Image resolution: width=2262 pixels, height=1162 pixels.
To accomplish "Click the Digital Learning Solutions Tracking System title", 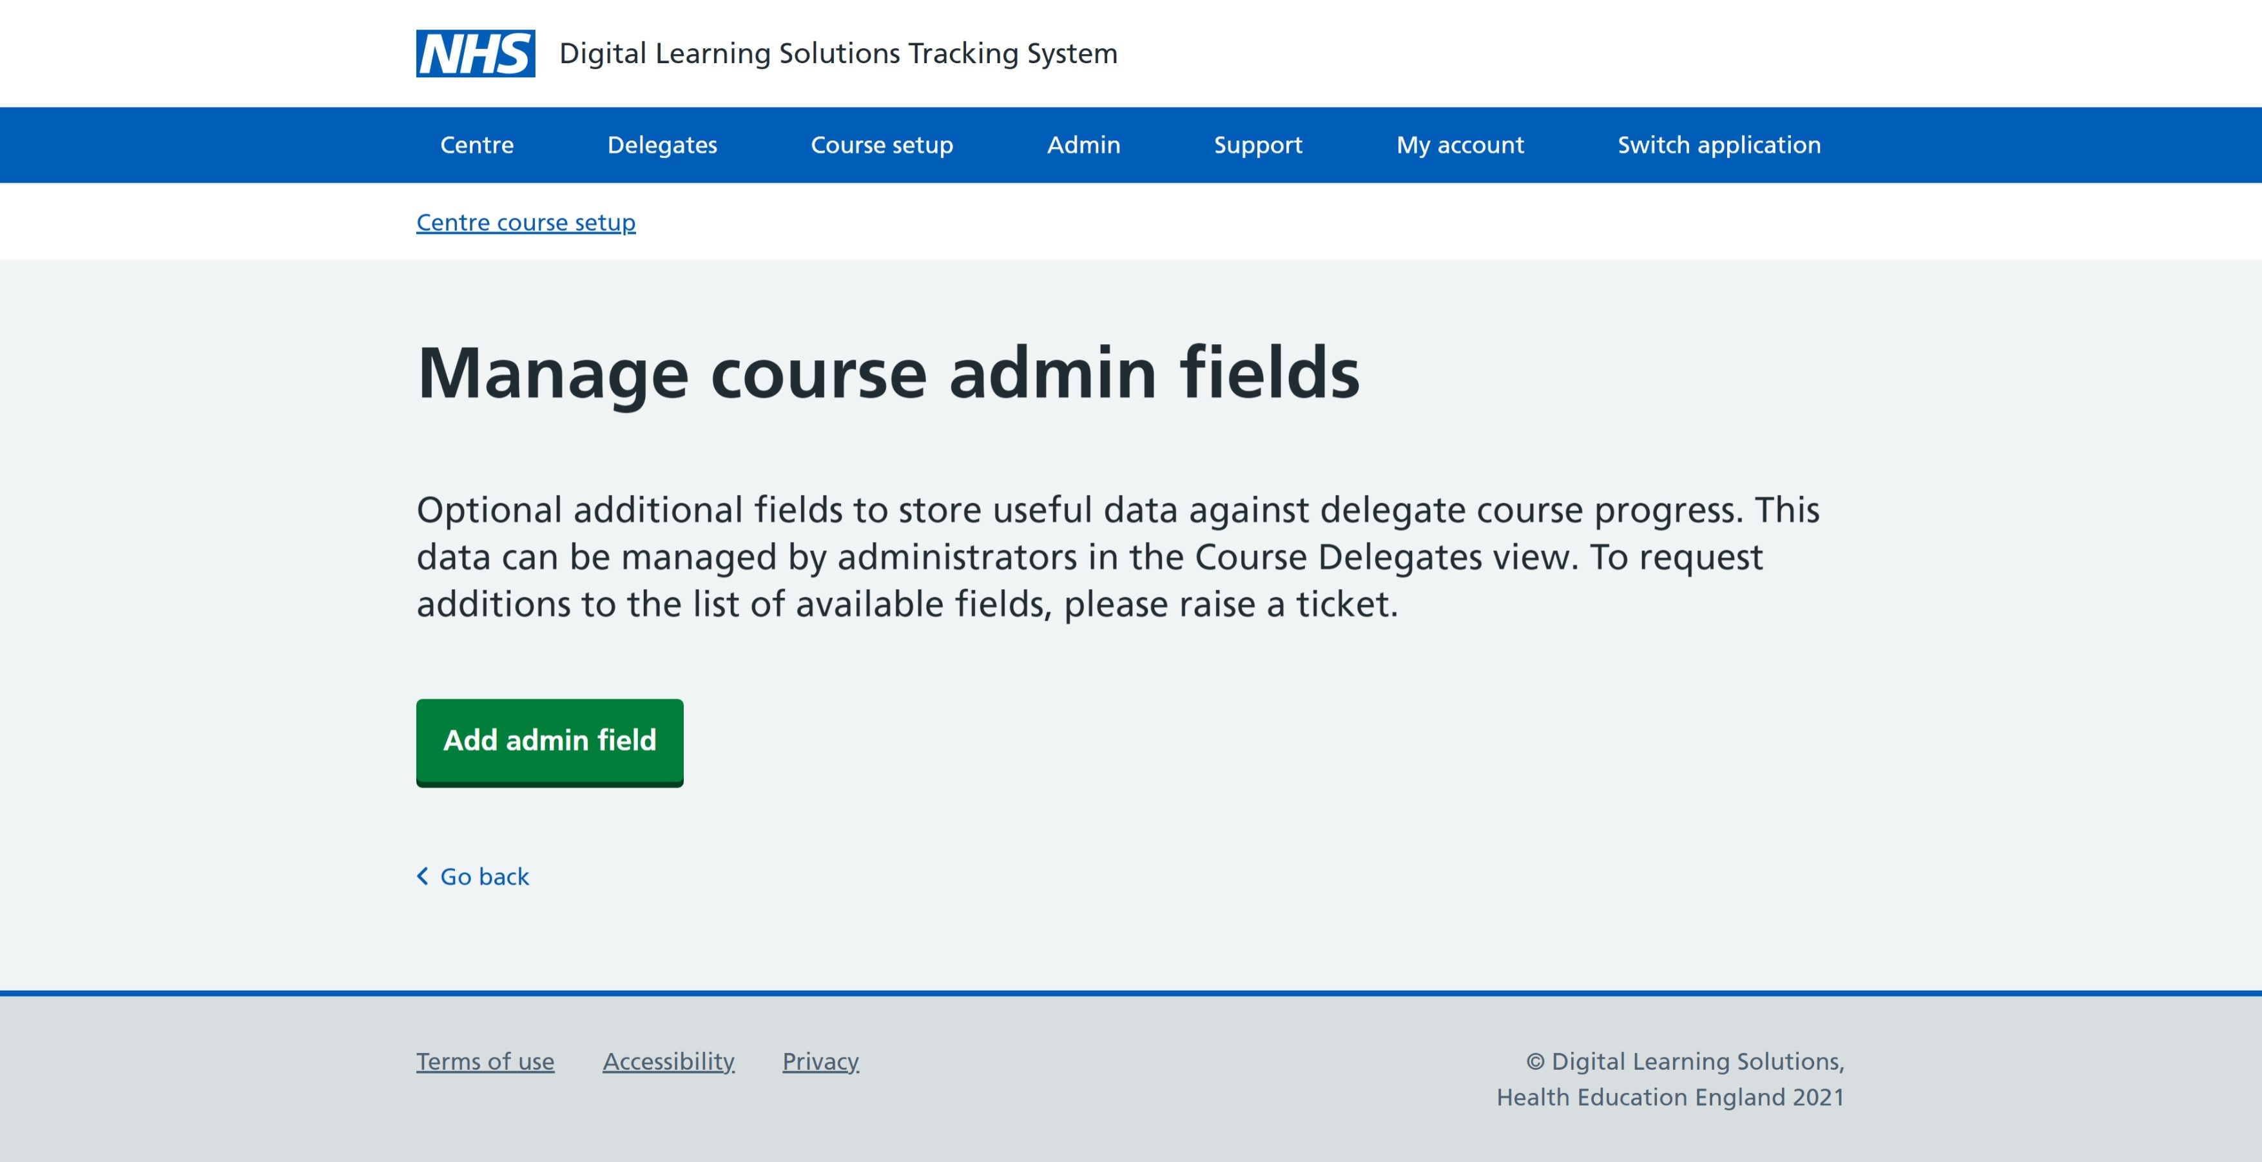I will pyautogui.click(x=838, y=53).
